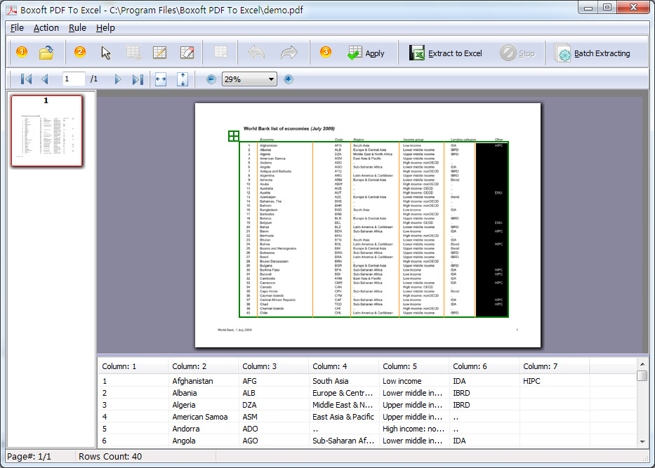Click the East Asia & Pacific cell
This screenshot has width=655, height=468.
coord(343,417)
